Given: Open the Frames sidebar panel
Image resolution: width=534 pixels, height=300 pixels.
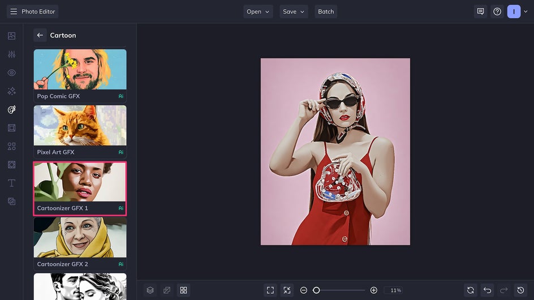Looking at the screenshot, I should tap(11, 128).
